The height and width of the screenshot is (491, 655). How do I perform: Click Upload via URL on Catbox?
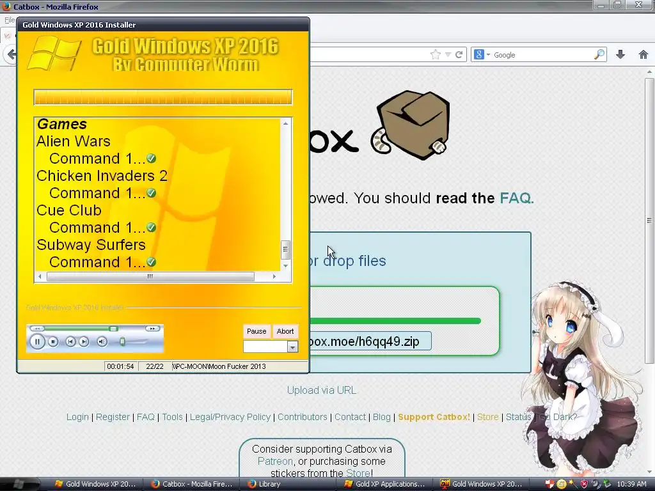click(322, 391)
